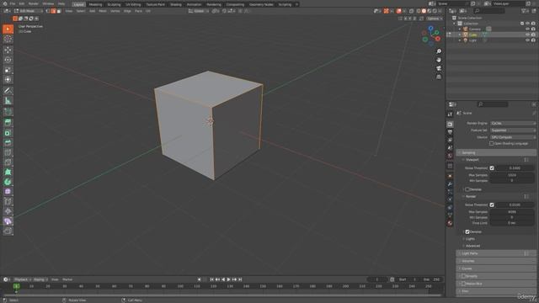Enable the Simplify panel checkbox
Image resolution: width=539 pixels, height=303 pixels.
464,276
